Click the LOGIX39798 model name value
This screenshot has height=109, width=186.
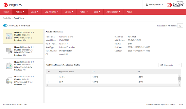[64, 40]
